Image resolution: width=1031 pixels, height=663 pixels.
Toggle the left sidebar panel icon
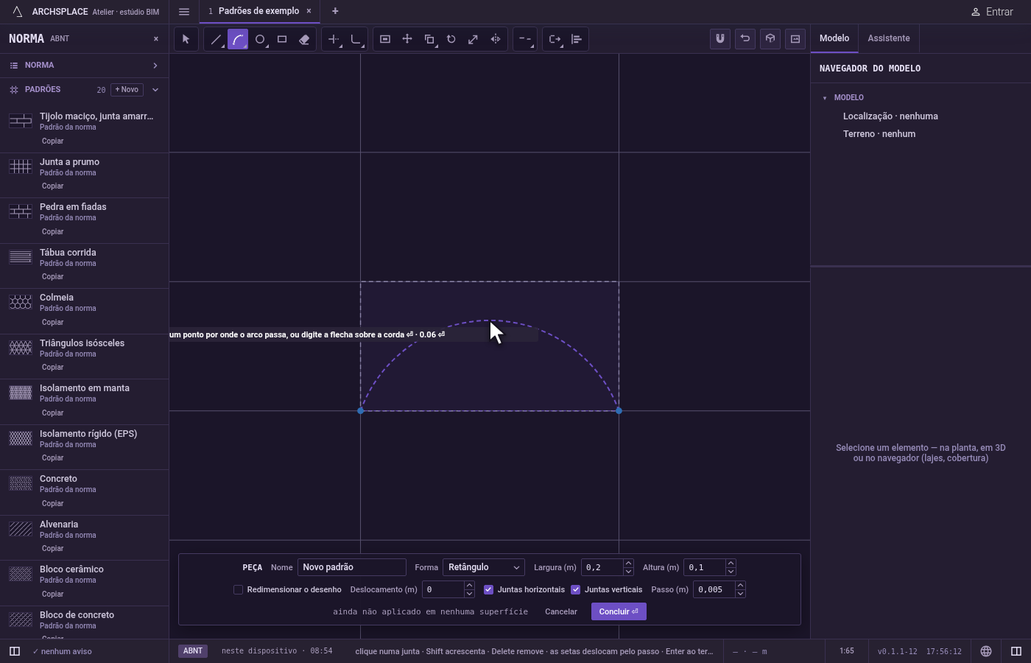pos(14,651)
